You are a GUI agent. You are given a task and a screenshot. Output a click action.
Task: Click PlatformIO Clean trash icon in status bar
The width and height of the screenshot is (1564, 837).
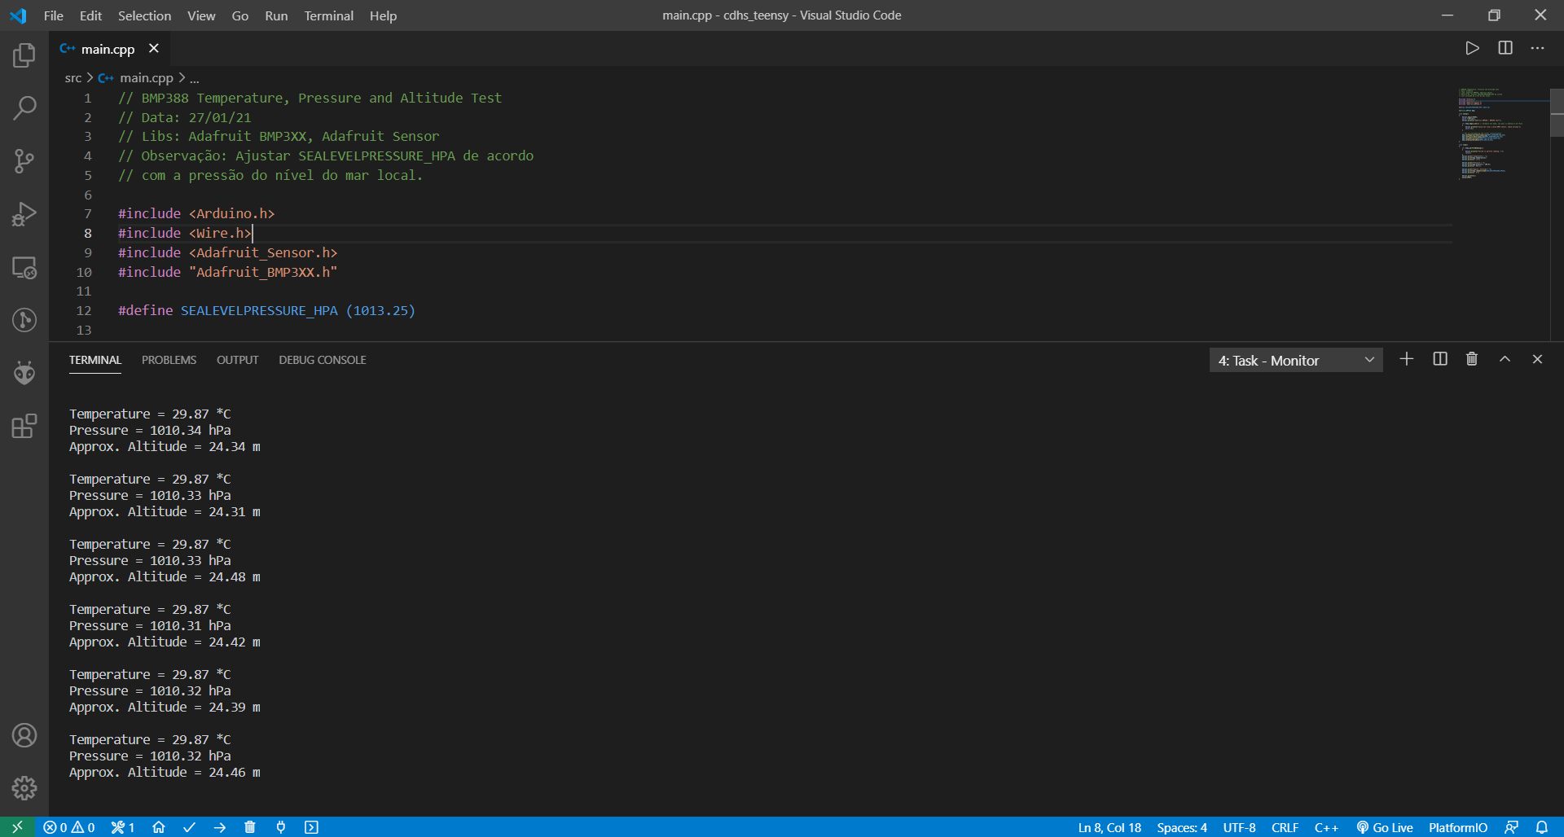pyautogui.click(x=250, y=827)
